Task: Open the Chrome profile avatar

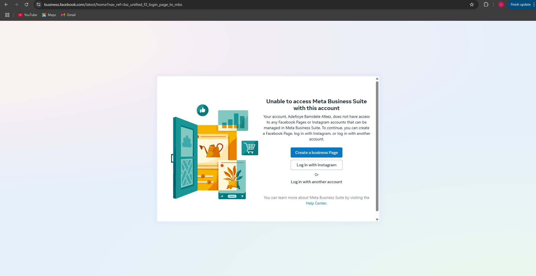Action: point(501,5)
